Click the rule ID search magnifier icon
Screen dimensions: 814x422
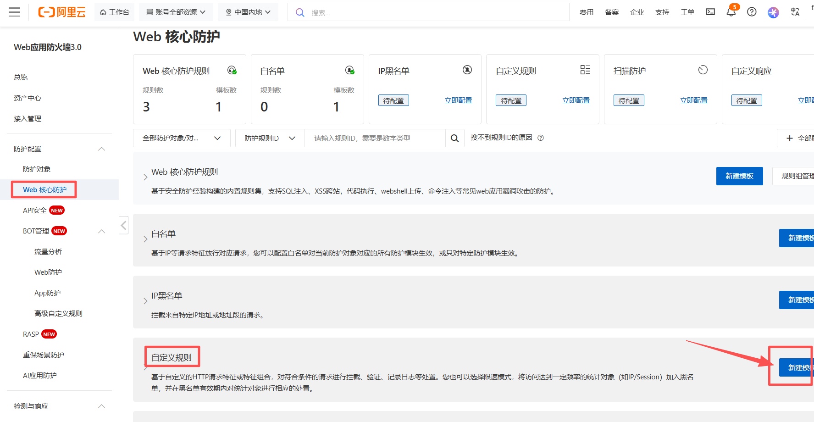pyautogui.click(x=454, y=138)
